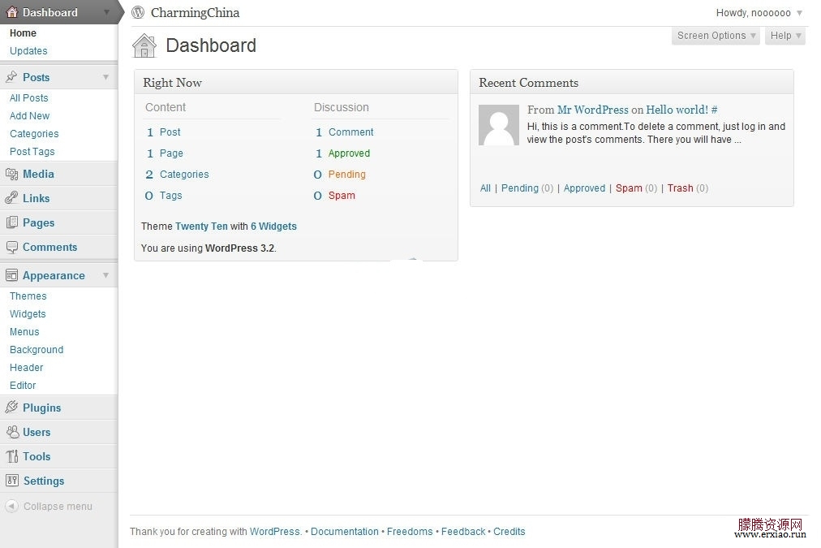
Task: Click the Right Now widget header
Action: (296, 82)
